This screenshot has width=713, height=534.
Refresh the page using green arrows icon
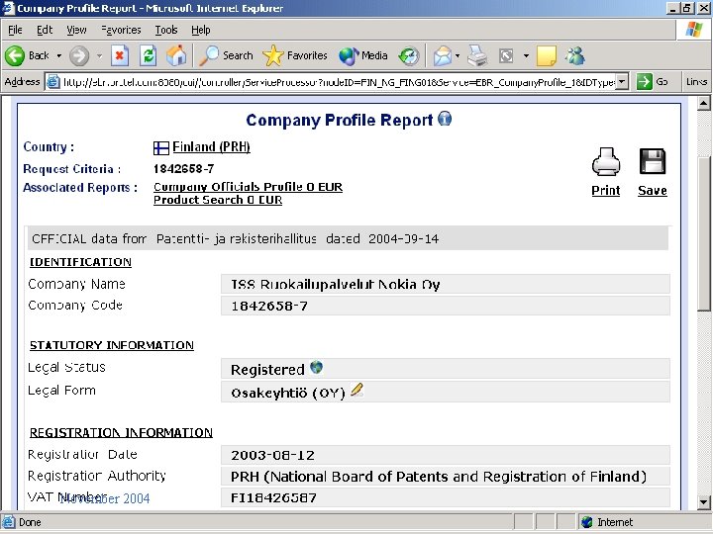[149, 55]
